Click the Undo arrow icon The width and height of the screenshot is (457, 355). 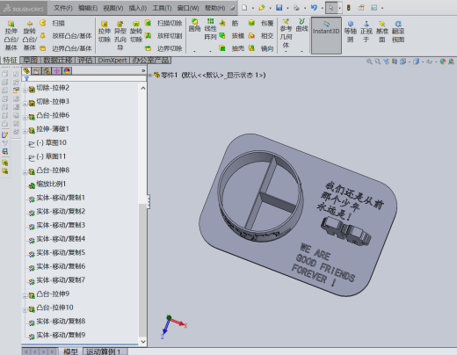click(314, 8)
